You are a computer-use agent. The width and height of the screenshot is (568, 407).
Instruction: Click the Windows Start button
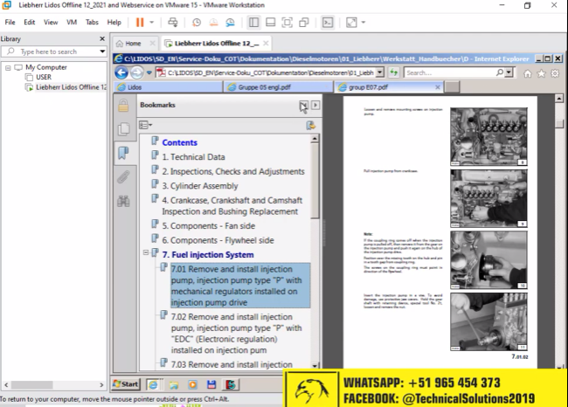125,383
